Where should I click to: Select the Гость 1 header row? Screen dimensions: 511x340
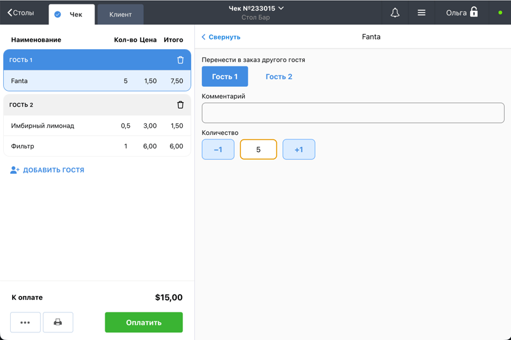pyautogui.click(x=97, y=60)
